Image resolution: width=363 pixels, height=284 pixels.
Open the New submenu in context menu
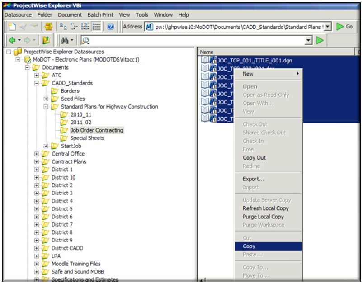point(268,74)
